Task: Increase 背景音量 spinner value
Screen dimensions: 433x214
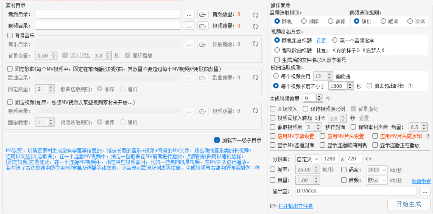Action: pos(54,54)
